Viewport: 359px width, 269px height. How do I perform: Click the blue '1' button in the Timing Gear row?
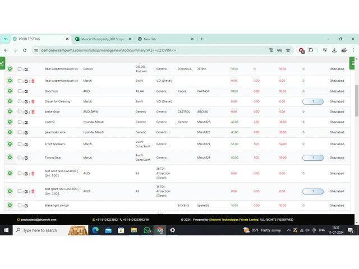312,158
